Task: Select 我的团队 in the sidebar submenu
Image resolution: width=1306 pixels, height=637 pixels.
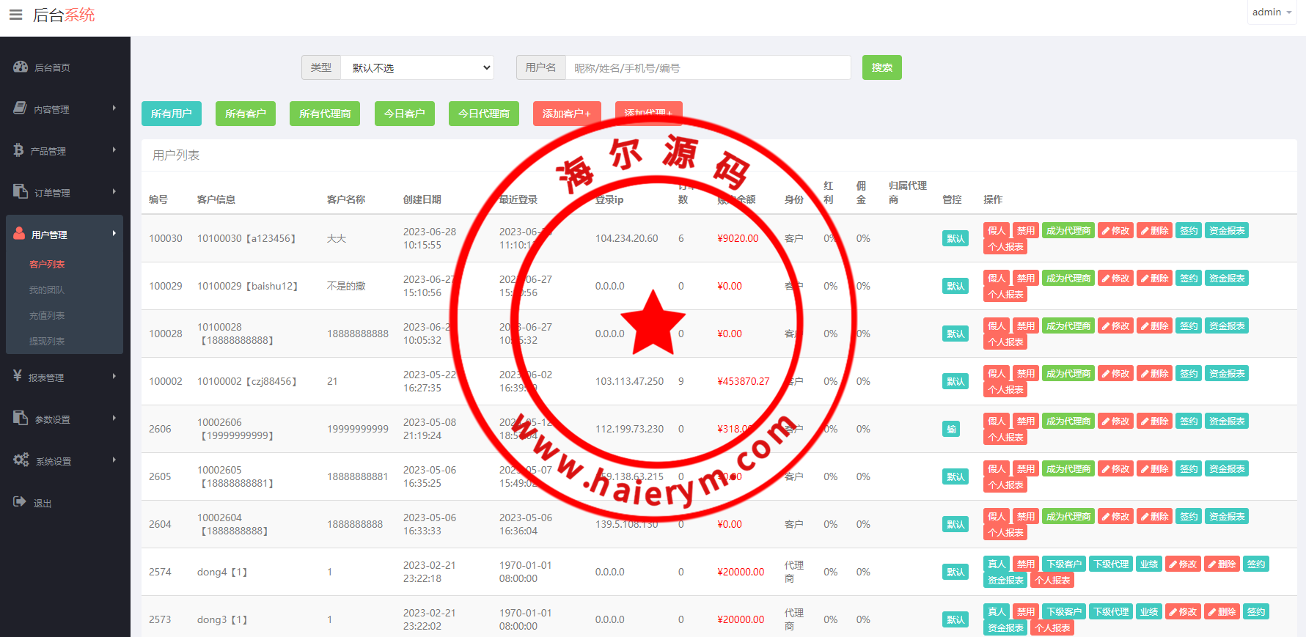Action: [47, 290]
